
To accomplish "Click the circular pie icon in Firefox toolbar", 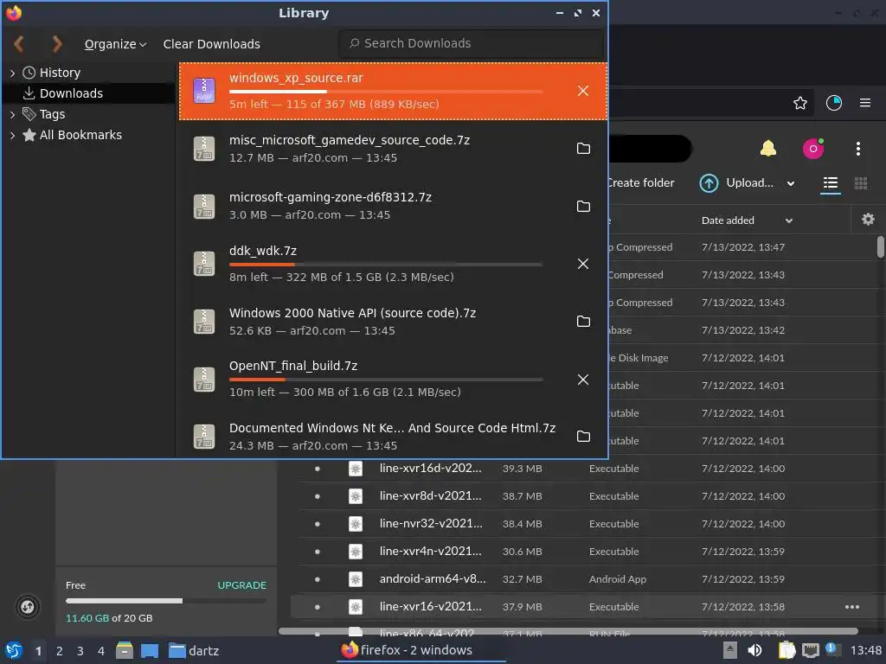I will pyautogui.click(x=834, y=103).
